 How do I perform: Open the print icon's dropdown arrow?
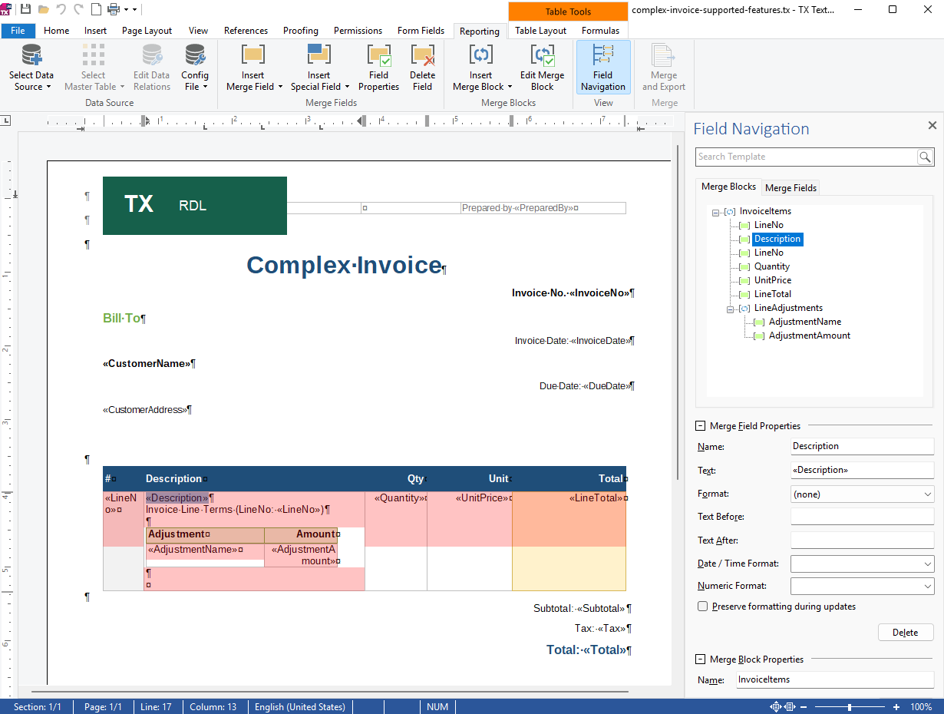click(125, 10)
